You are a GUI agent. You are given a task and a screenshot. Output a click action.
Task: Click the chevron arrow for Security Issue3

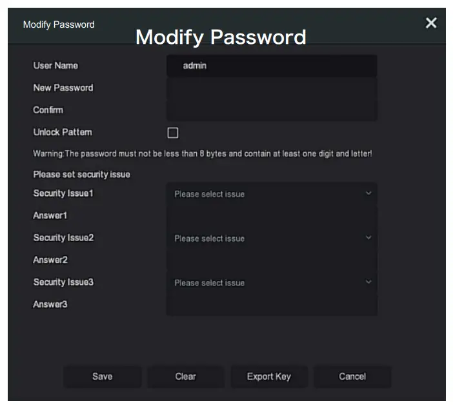click(x=368, y=282)
